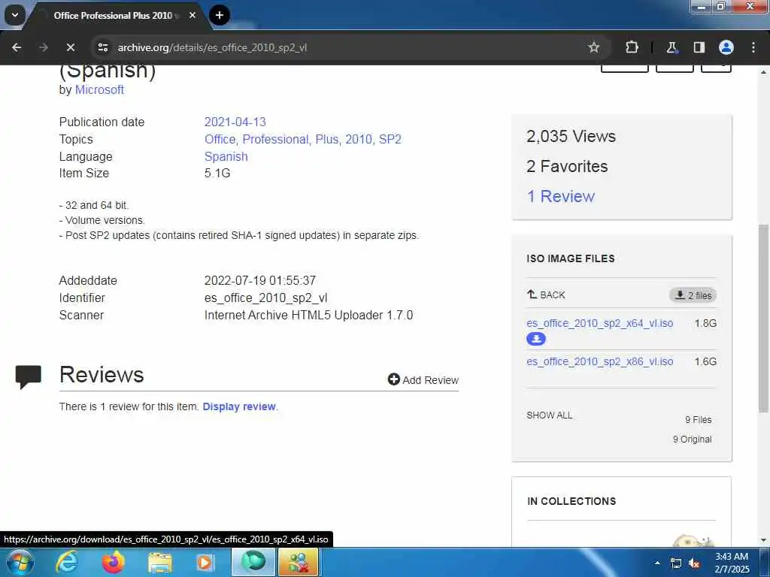Stop loading the page

pyautogui.click(x=70, y=47)
